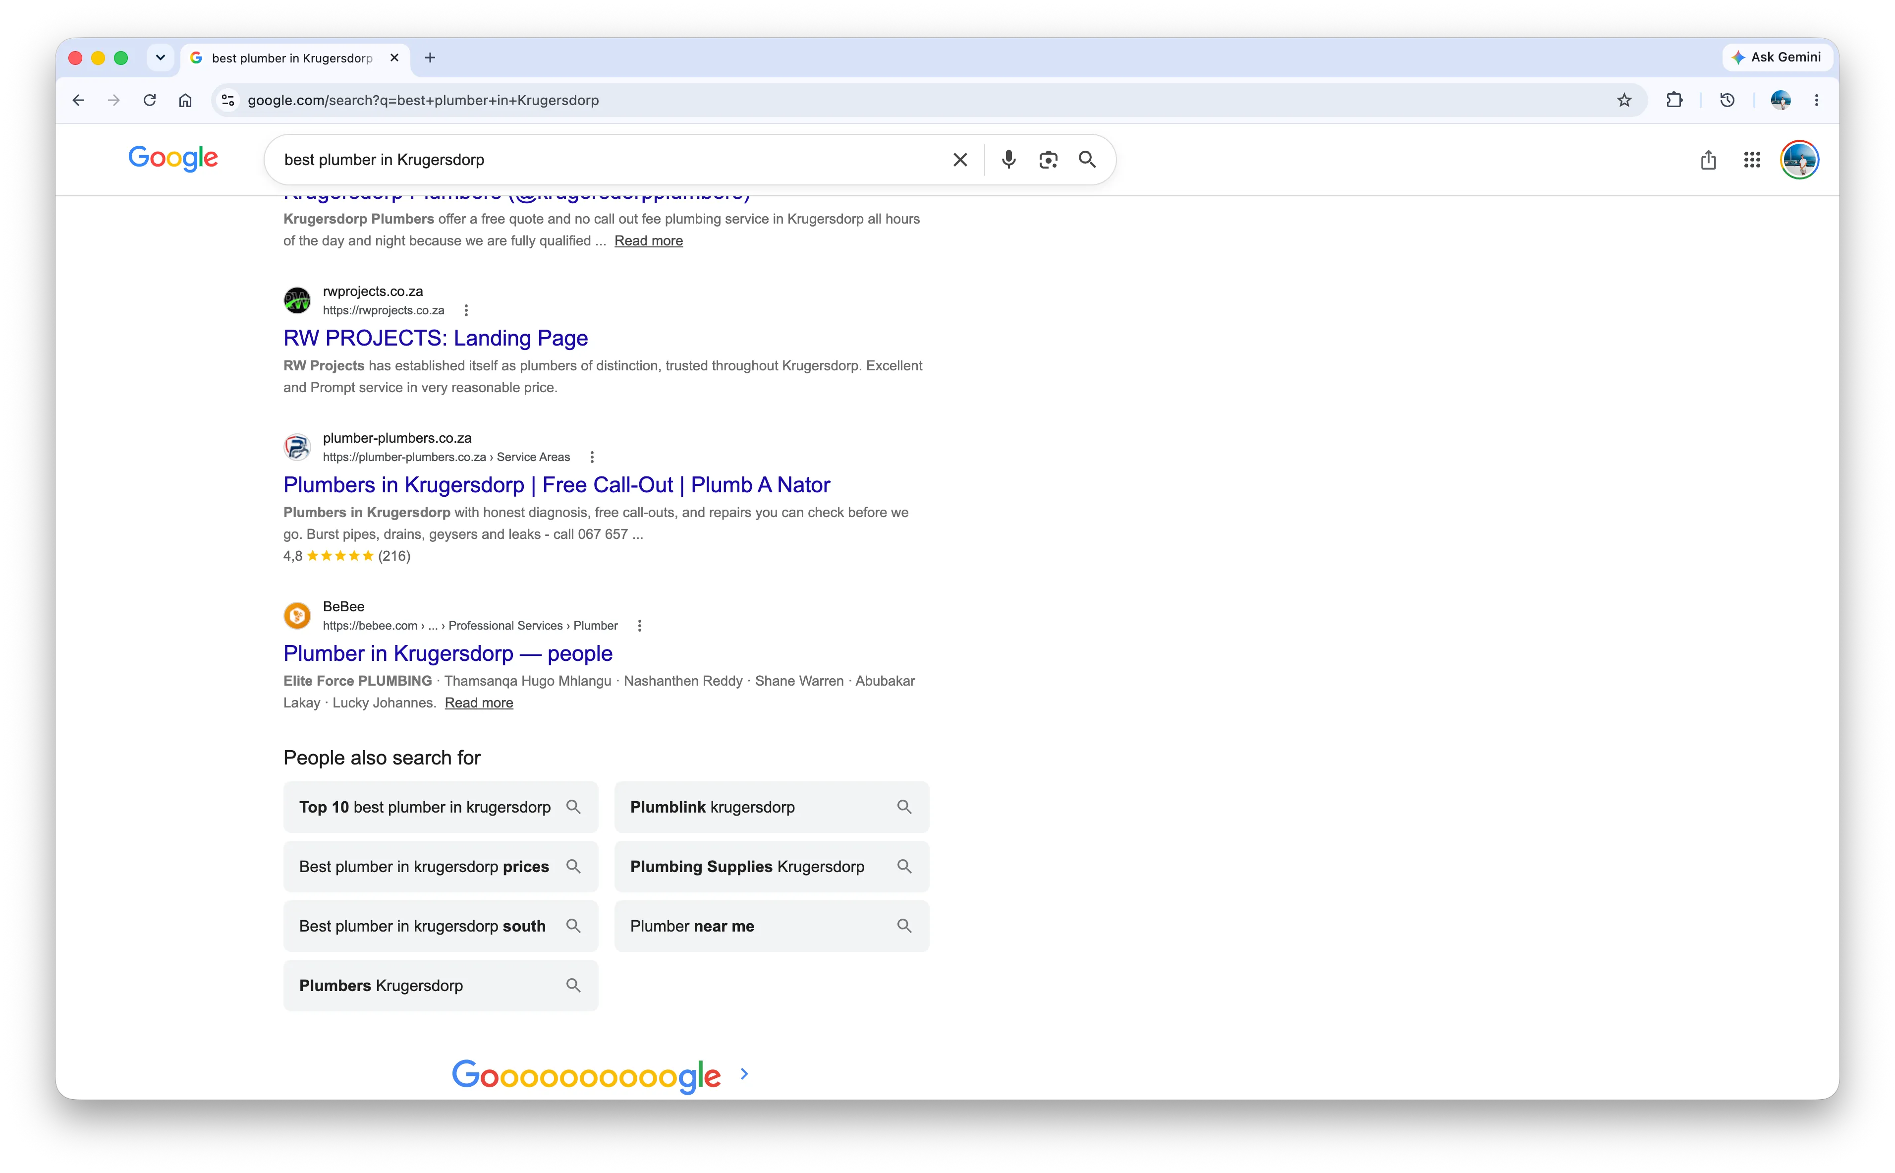The height and width of the screenshot is (1173, 1895).
Task: Open the Chrome three-dot menu
Action: point(1817,100)
